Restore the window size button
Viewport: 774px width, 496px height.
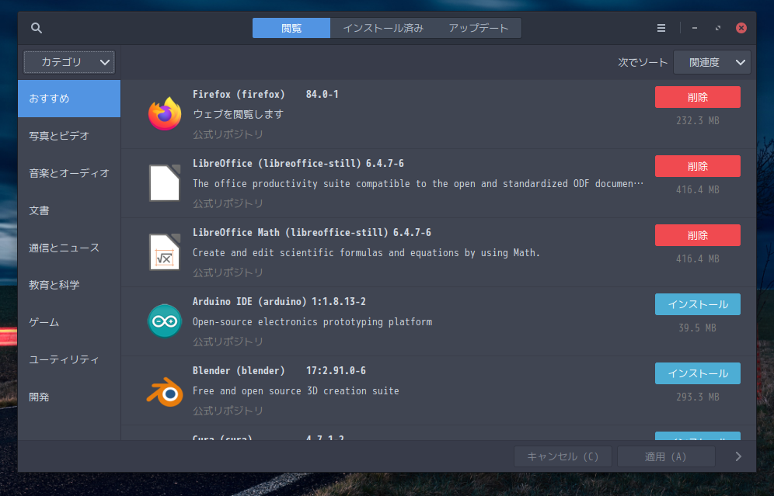[718, 28]
